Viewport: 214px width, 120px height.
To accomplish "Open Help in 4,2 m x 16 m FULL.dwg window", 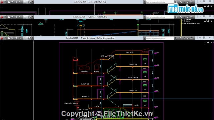I will 191,17.
